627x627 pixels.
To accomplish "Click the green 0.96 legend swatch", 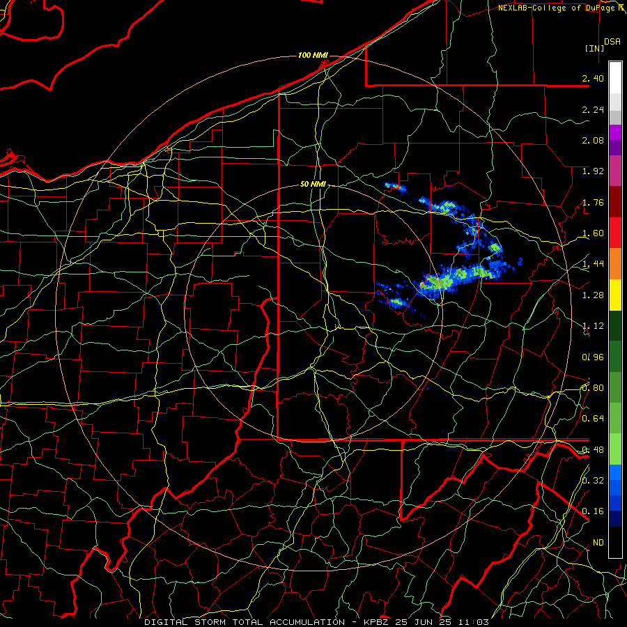I will 615,357.
